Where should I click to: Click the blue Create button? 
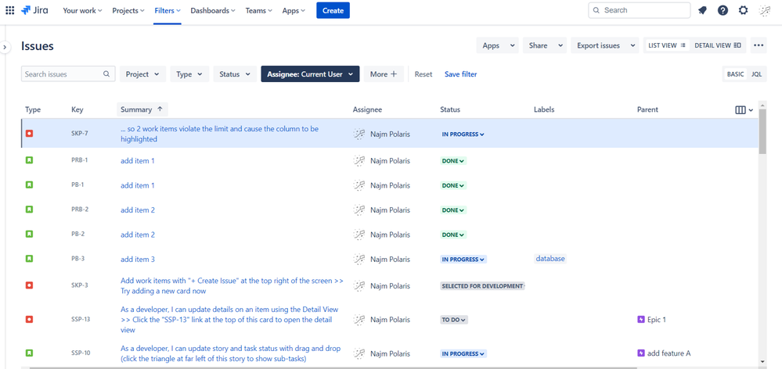333,10
